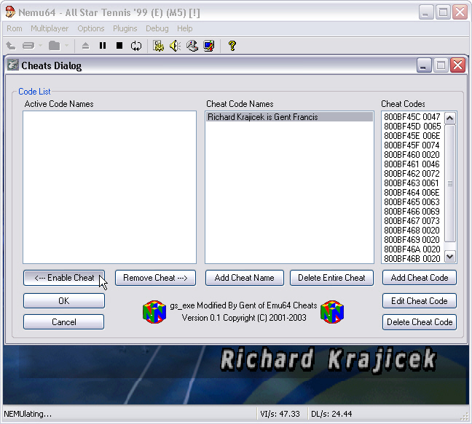The width and height of the screenshot is (472, 424).
Task: Expand the folder icon dropdown arrow
Action: click(66, 46)
